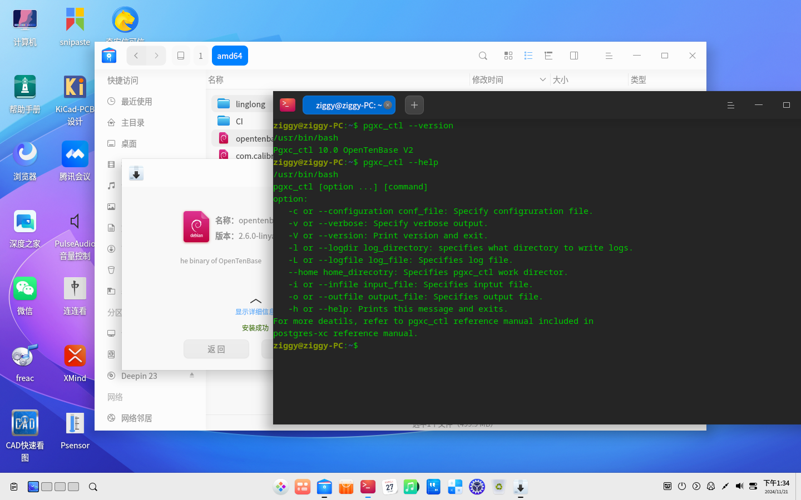Open Psensor desktop icon
Viewport: 801px width, 500px height.
pos(75,431)
